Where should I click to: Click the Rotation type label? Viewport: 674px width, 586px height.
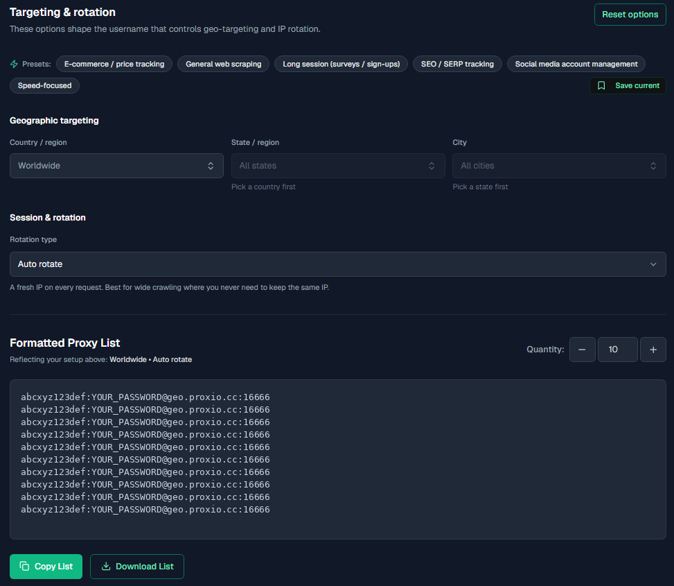[33, 239]
